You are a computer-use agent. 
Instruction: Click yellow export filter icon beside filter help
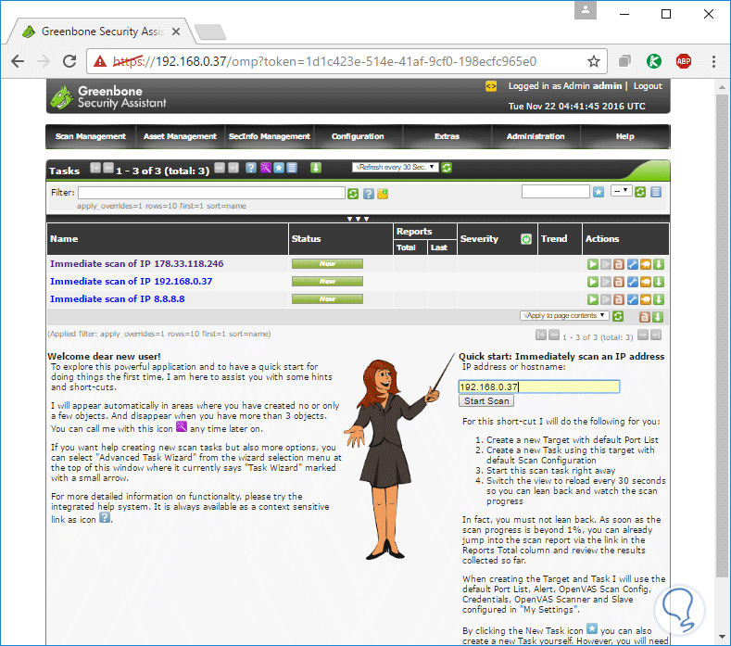click(383, 194)
